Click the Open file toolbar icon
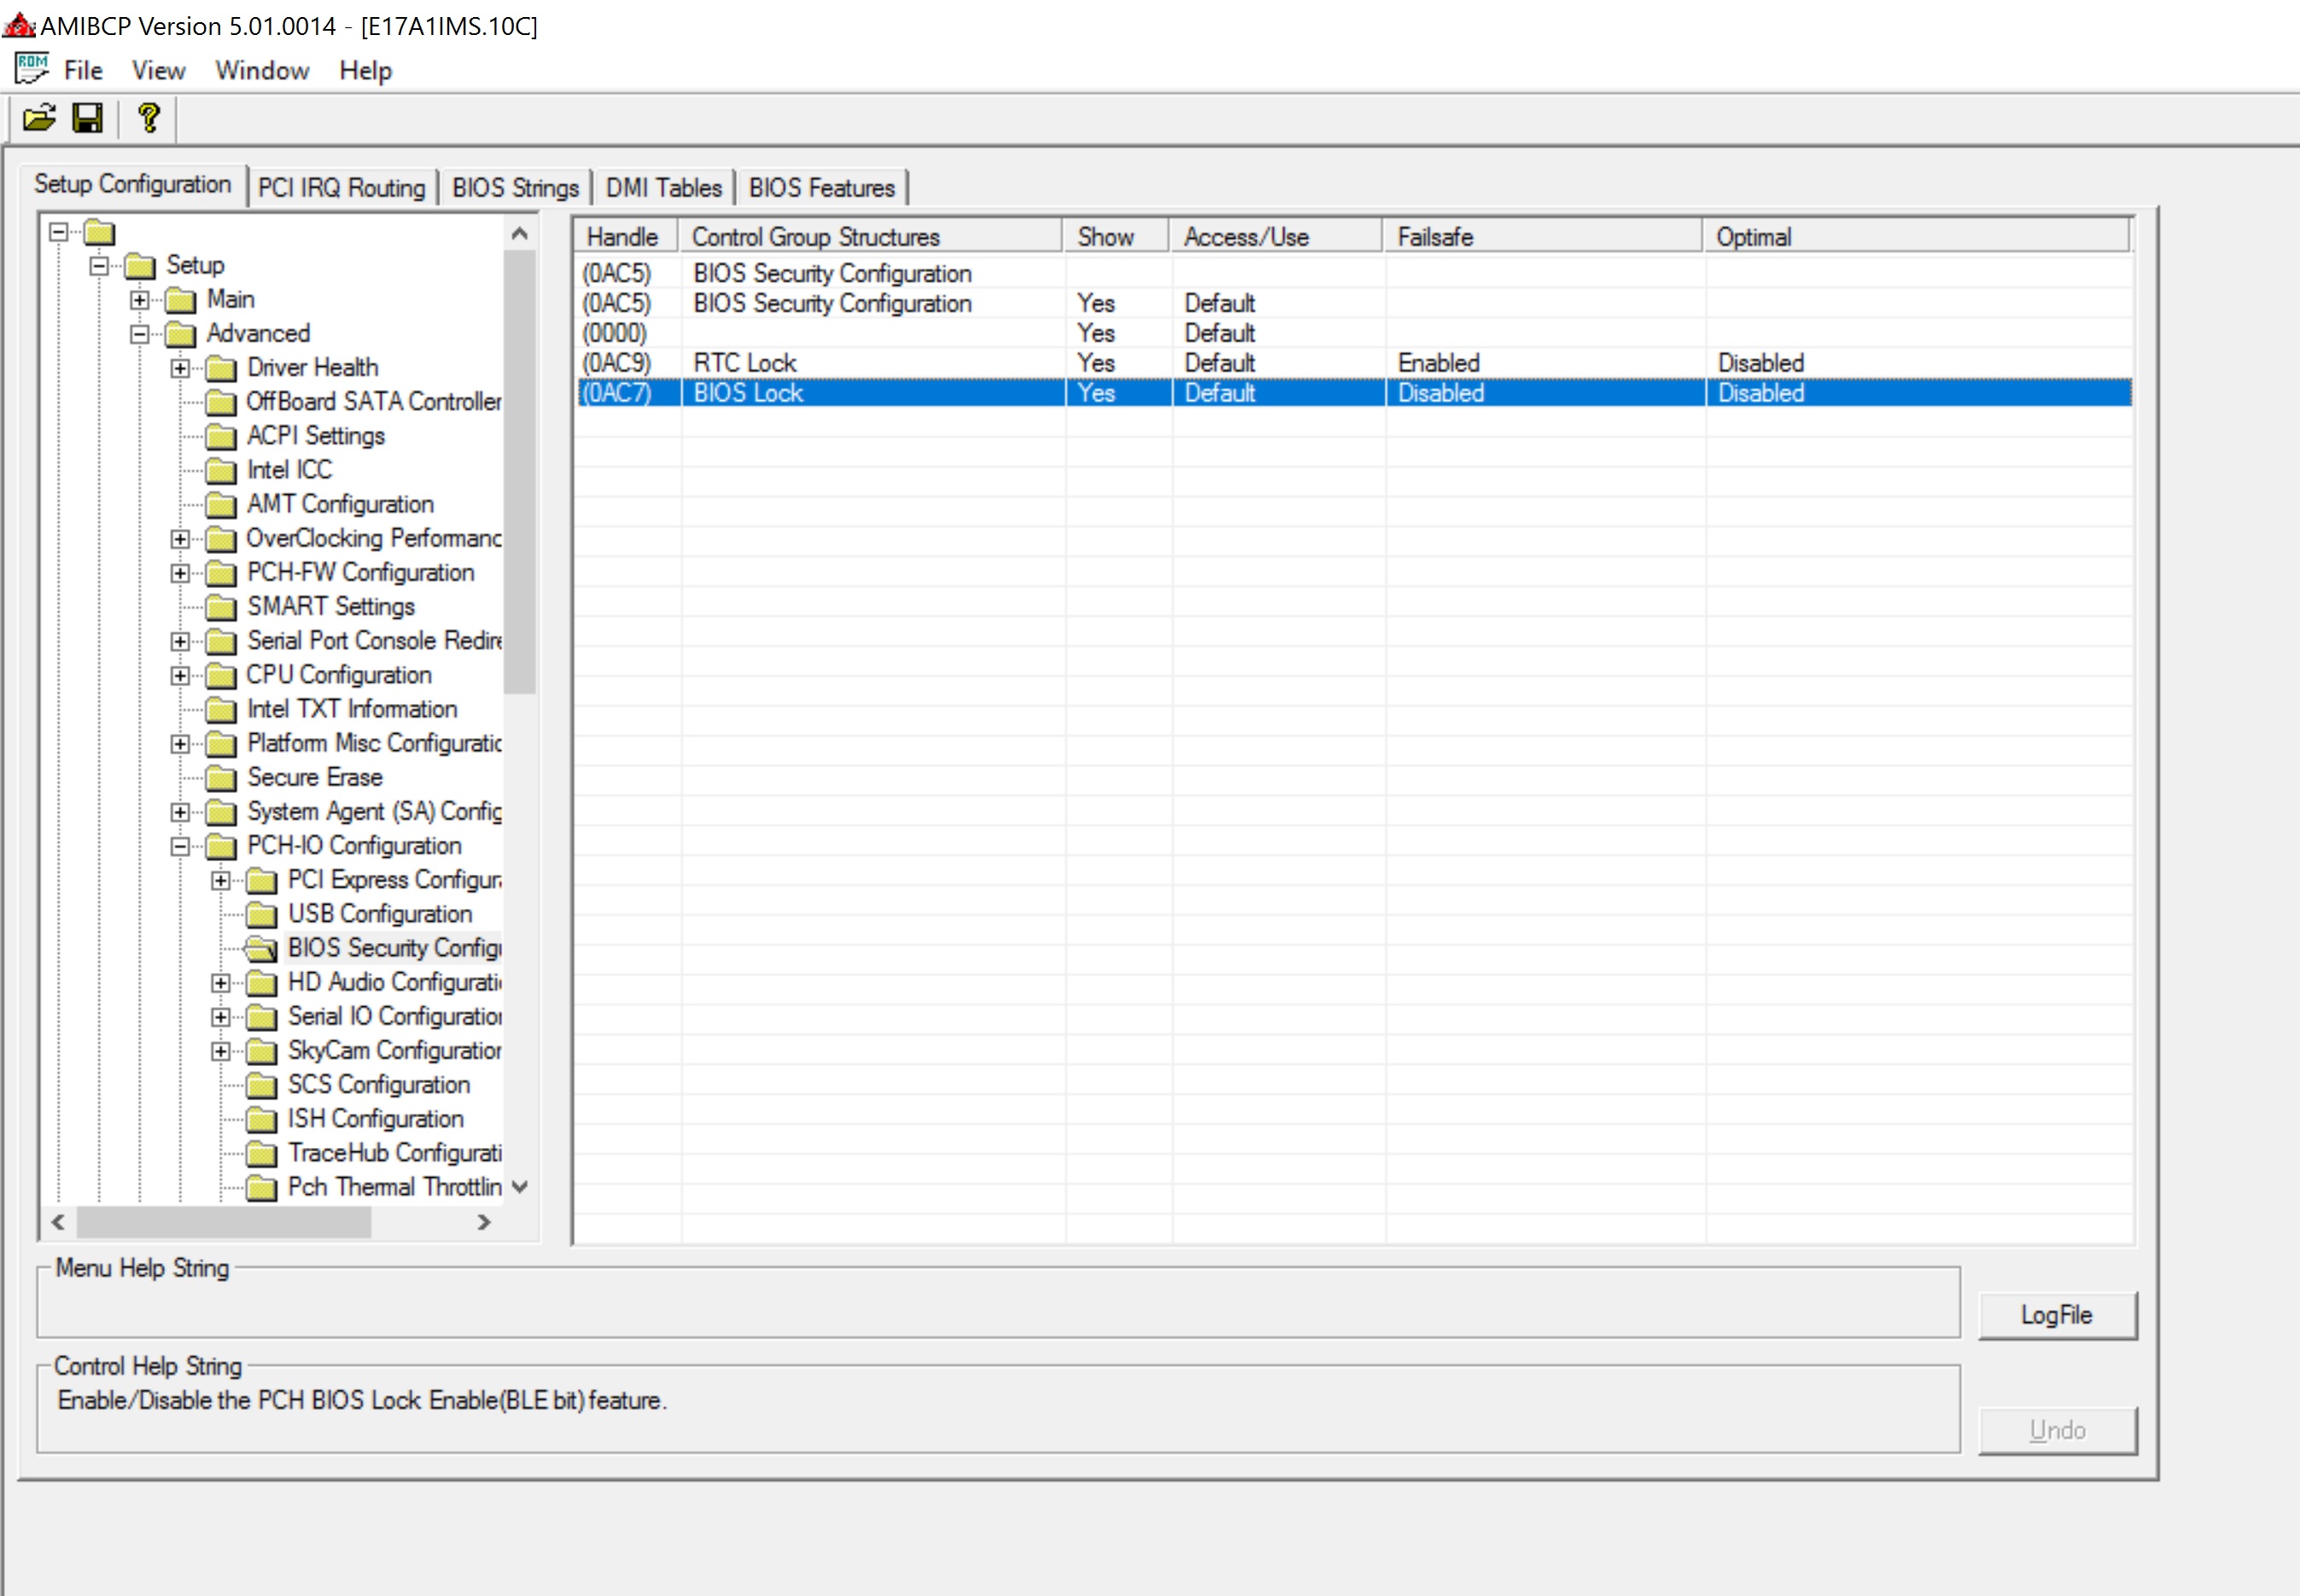This screenshot has height=1596, width=2300. (x=39, y=119)
